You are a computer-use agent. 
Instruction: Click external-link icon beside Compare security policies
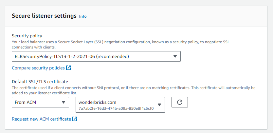68,68
